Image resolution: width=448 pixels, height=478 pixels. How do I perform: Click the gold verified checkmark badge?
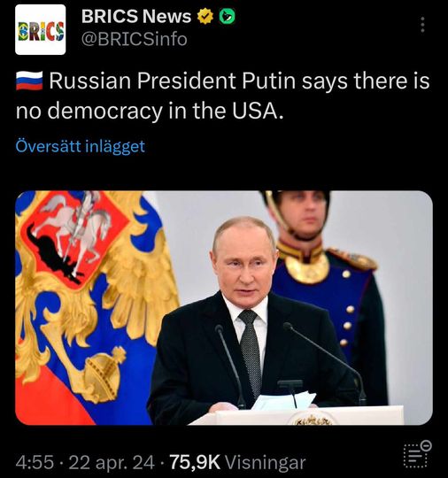coord(205,16)
